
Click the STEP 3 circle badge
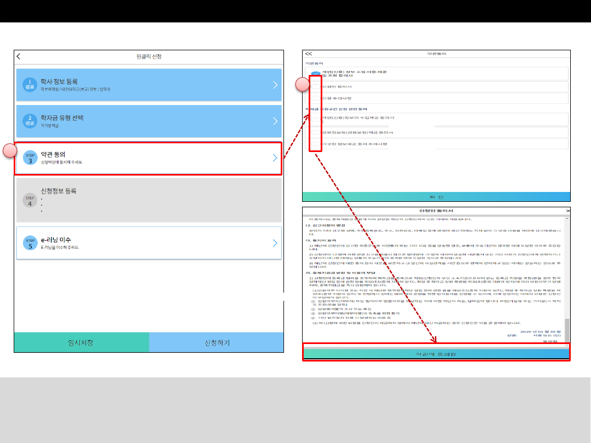30,158
